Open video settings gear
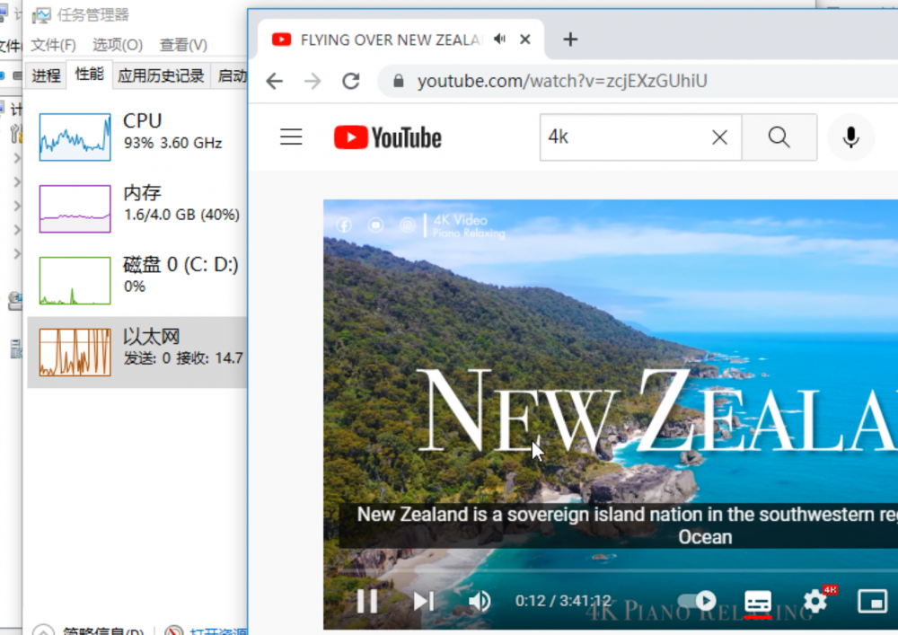The height and width of the screenshot is (635, 898). pyautogui.click(x=815, y=601)
